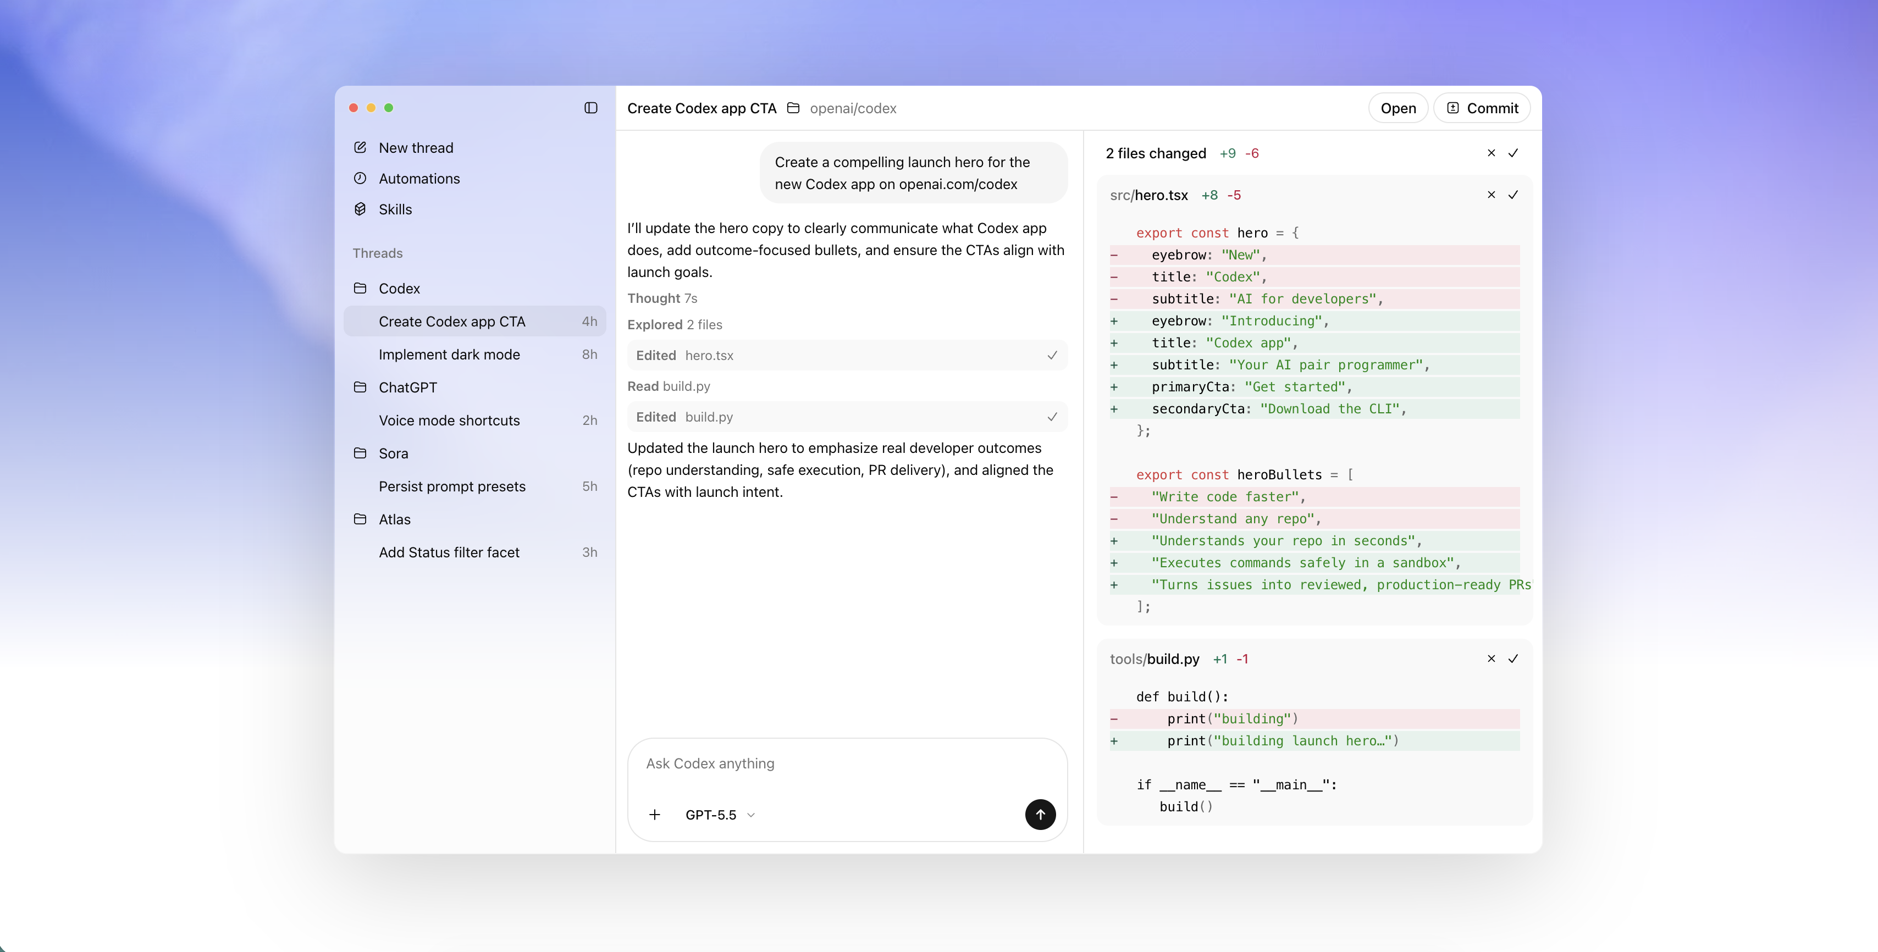Click the Automations clock icon
This screenshot has width=1878, height=952.
point(360,178)
